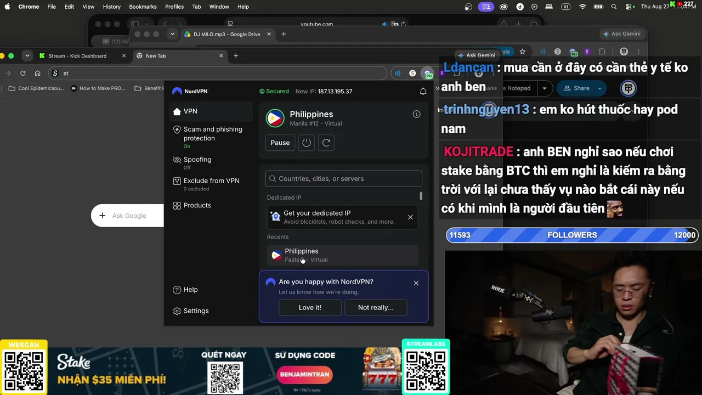Screen dimensions: 702x395
Task: Open macOS Control Center
Action: coord(629,7)
